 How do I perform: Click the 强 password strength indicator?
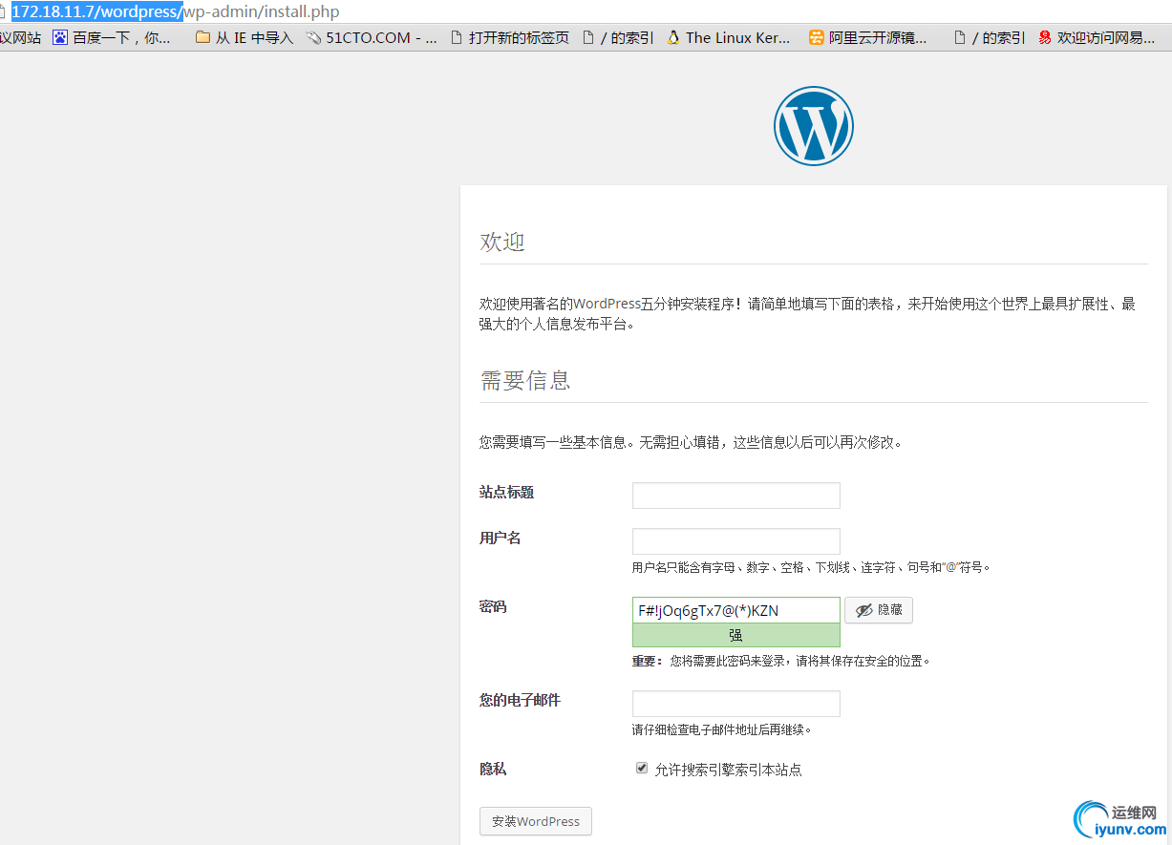pos(736,635)
